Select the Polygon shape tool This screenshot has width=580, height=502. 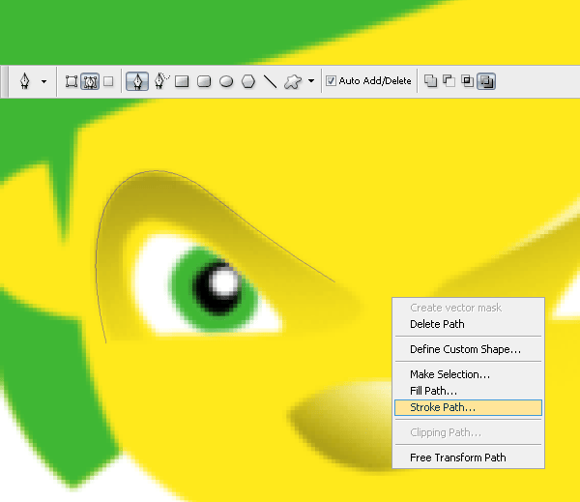coord(248,81)
